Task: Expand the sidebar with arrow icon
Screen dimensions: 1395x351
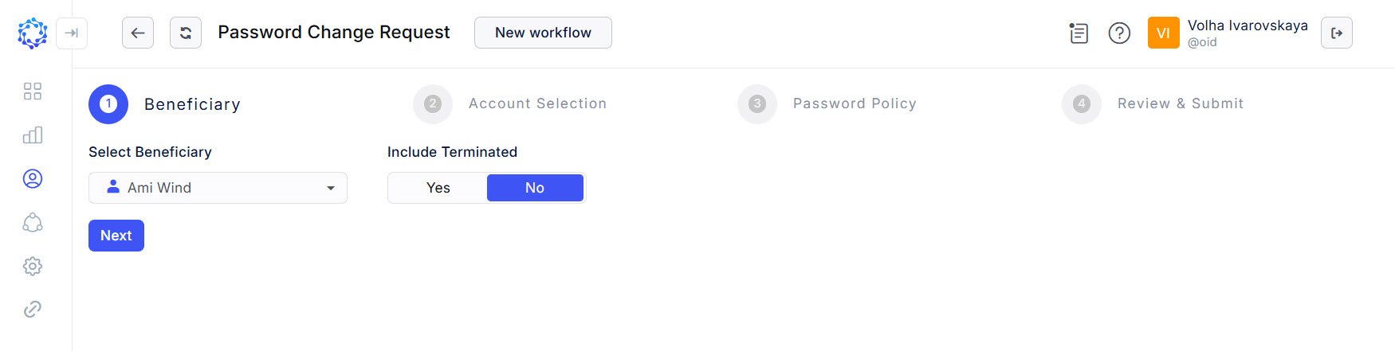Action: coord(72,33)
